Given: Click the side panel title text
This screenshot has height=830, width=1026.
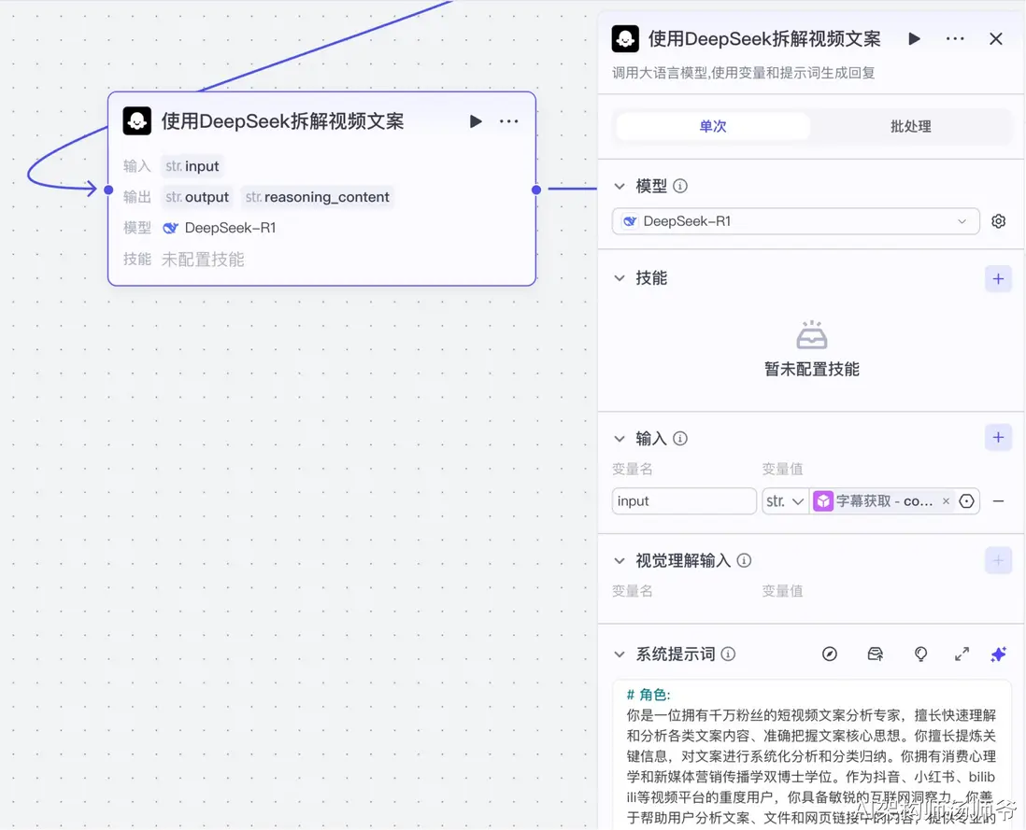Looking at the screenshot, I should pyautogui.click(x=764, y=39).
